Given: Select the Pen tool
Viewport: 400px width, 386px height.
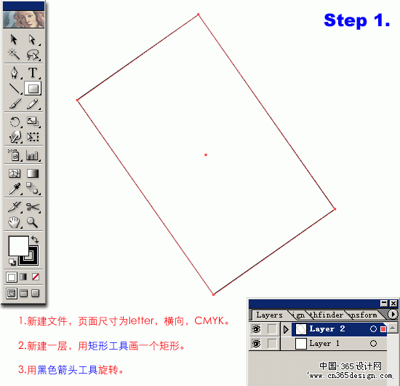Looking at the screenshot, I should (14, 73).
